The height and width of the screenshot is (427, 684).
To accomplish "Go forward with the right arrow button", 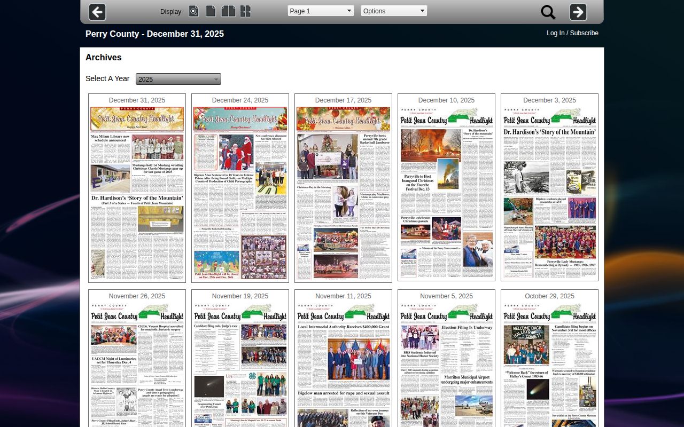I will [578, 12].
